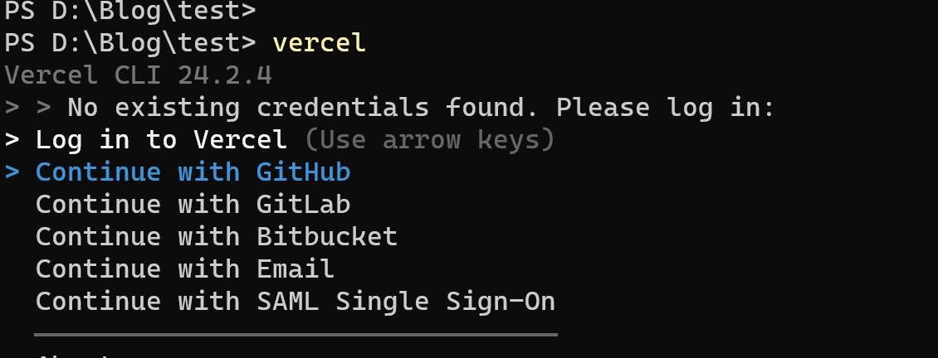This screenshot has width=938, height=358.
Task: Click the Log in to Vercel heading
Action: click(161, 140)
